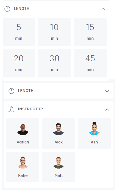The width and height of the screenshot is (119, 193).
Task: Collapse the INSTRUCTOR section chevron
Action: point(107,110)
